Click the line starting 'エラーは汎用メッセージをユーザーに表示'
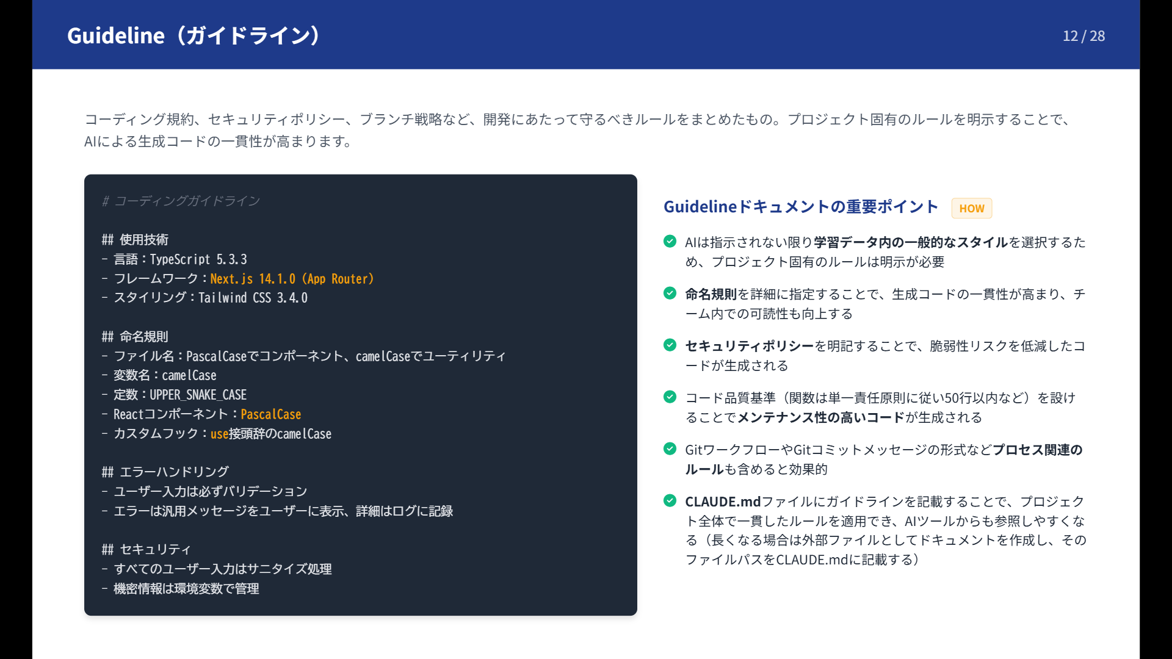 click(x=277, y=511)
